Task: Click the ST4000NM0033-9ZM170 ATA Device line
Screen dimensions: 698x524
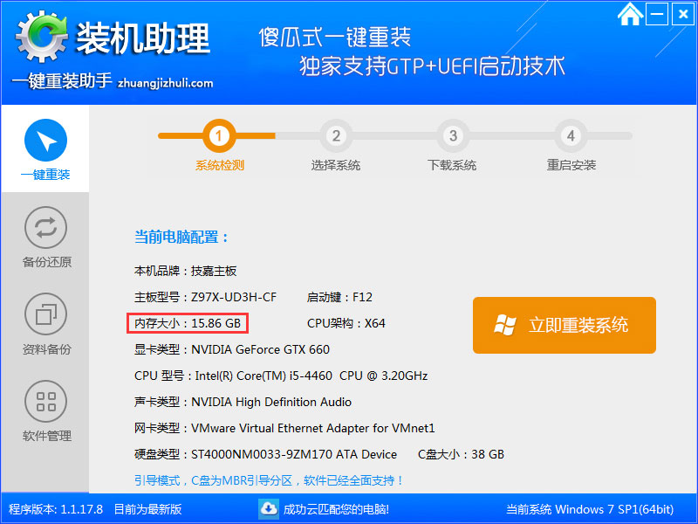Action: [265, 454]
